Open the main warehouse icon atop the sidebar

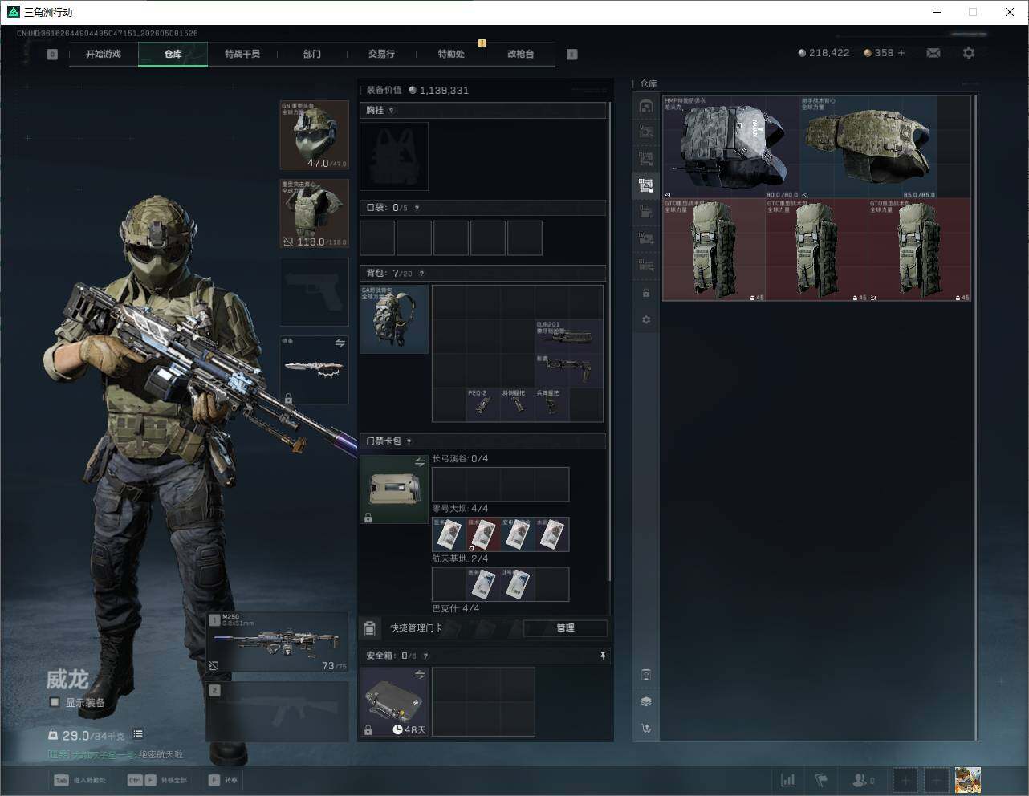click(646, 106)
